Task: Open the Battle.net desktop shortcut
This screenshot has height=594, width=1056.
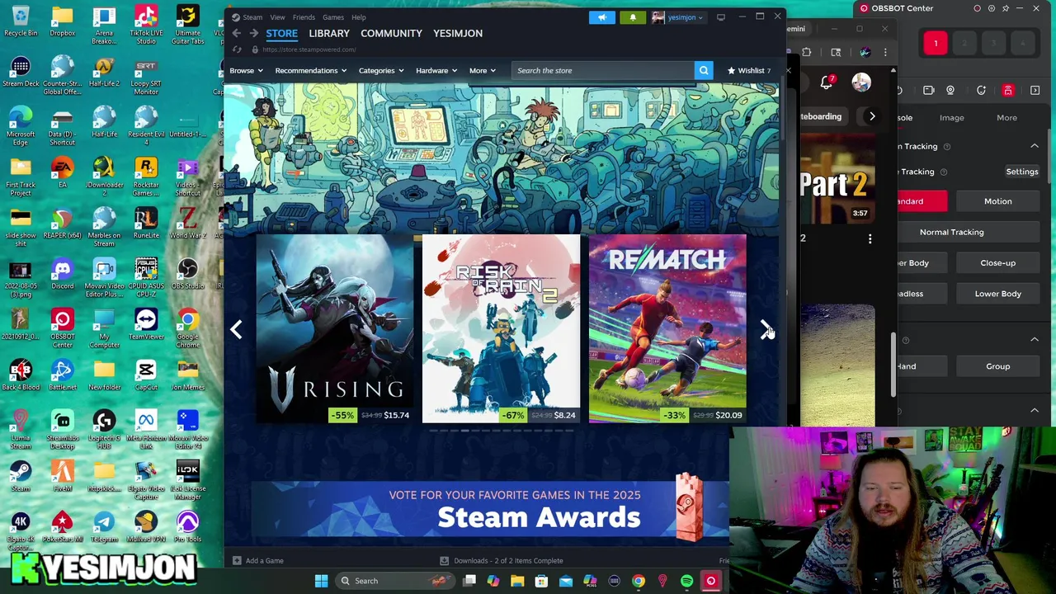Action: pyautogui.click(x=62, y=375)
